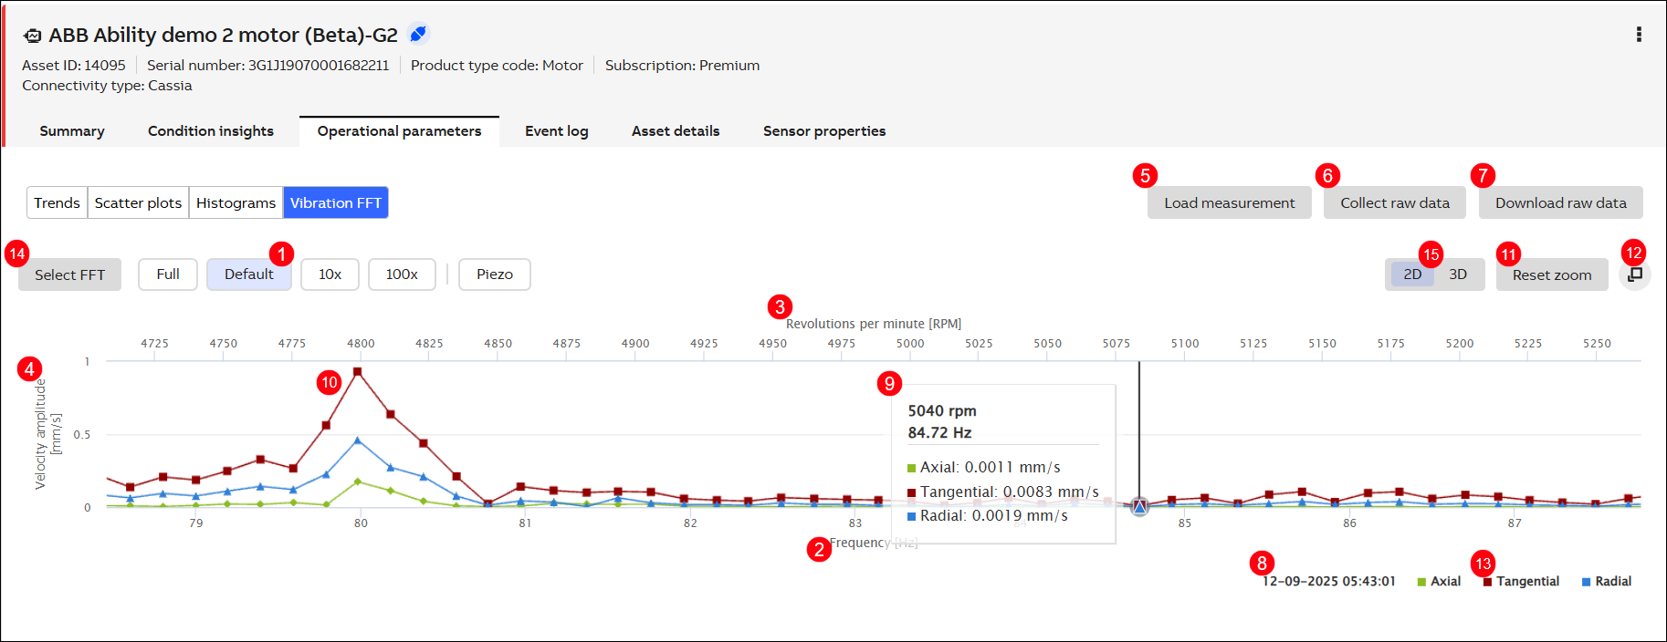The image size is (1667, 642).
Task: Click the Tangential peak point at 80 Hz
Action: (358, 372)
